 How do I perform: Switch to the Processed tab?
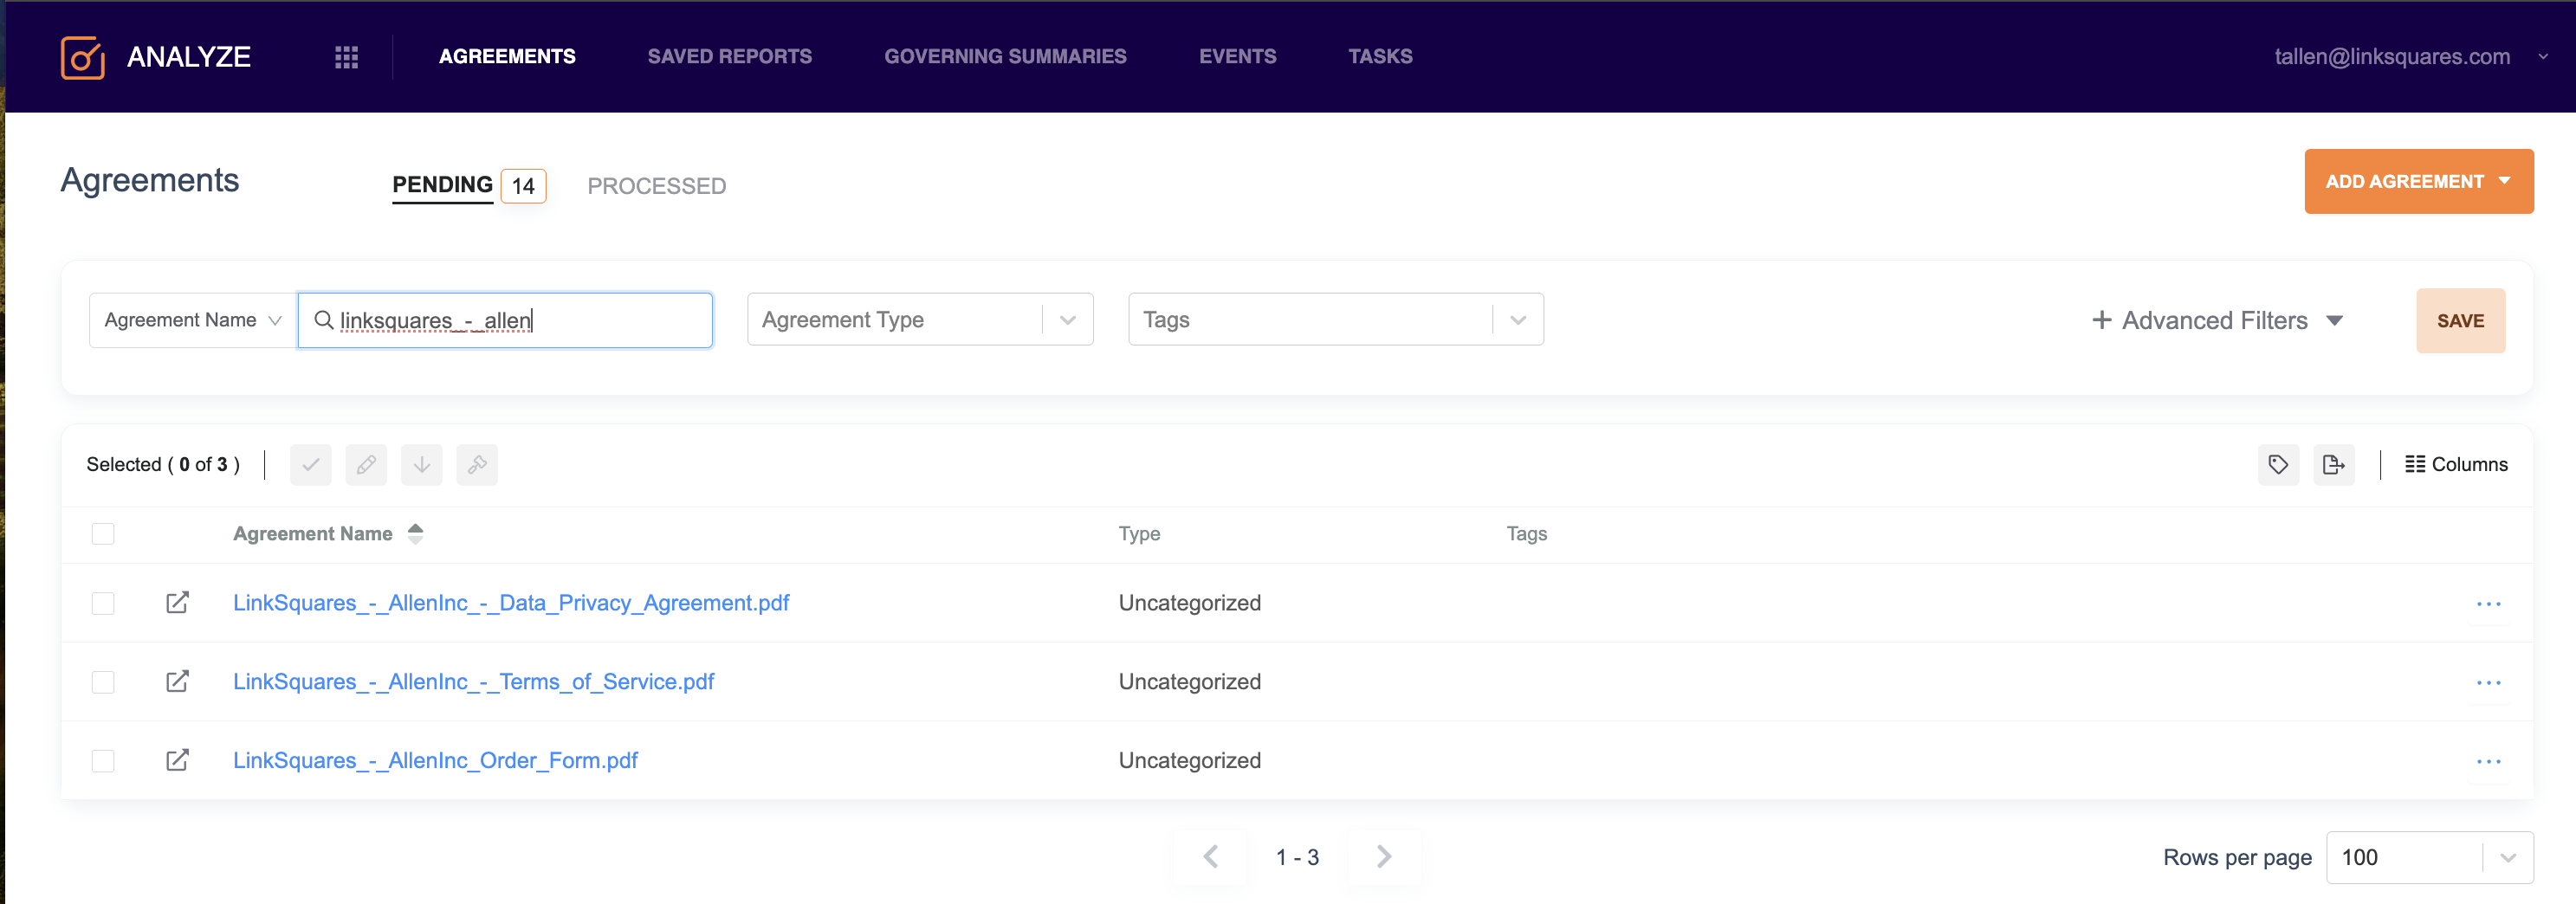click(x=656, y=186)
